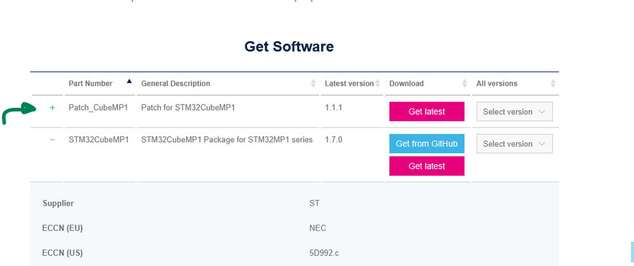Click the Download column header

[406, 84]
